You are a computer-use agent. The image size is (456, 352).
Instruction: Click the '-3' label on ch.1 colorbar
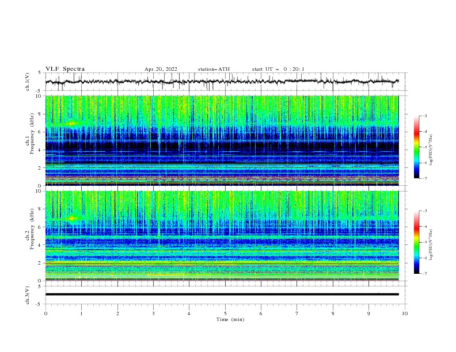(x=424, y=116)
